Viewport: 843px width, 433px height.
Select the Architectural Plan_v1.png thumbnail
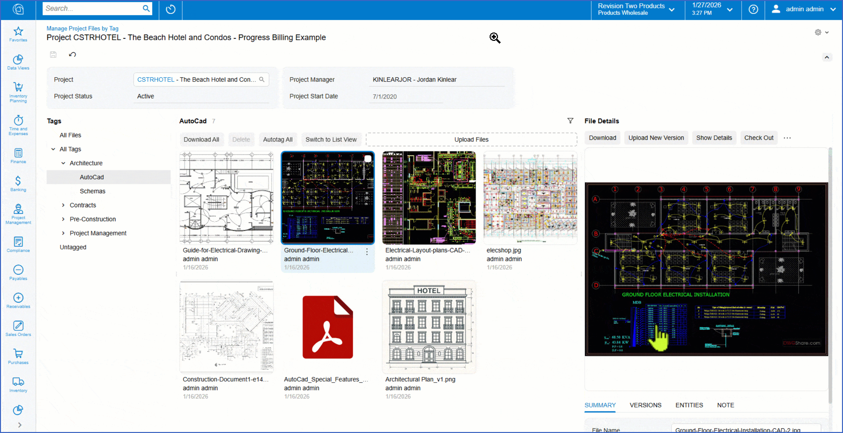point(429,327)
